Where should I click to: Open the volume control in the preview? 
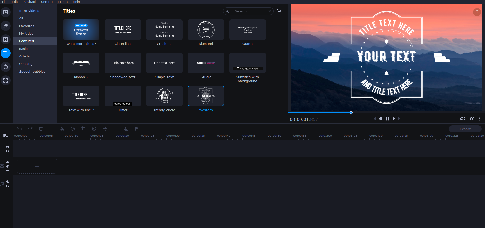[463, 119]
